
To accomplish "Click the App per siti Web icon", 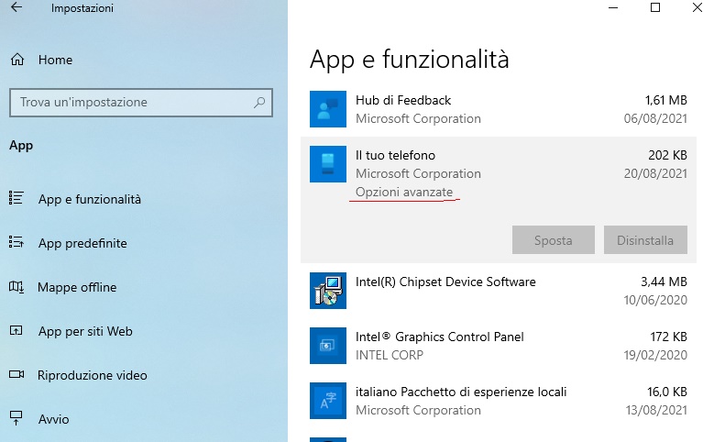I will [16, 330].
